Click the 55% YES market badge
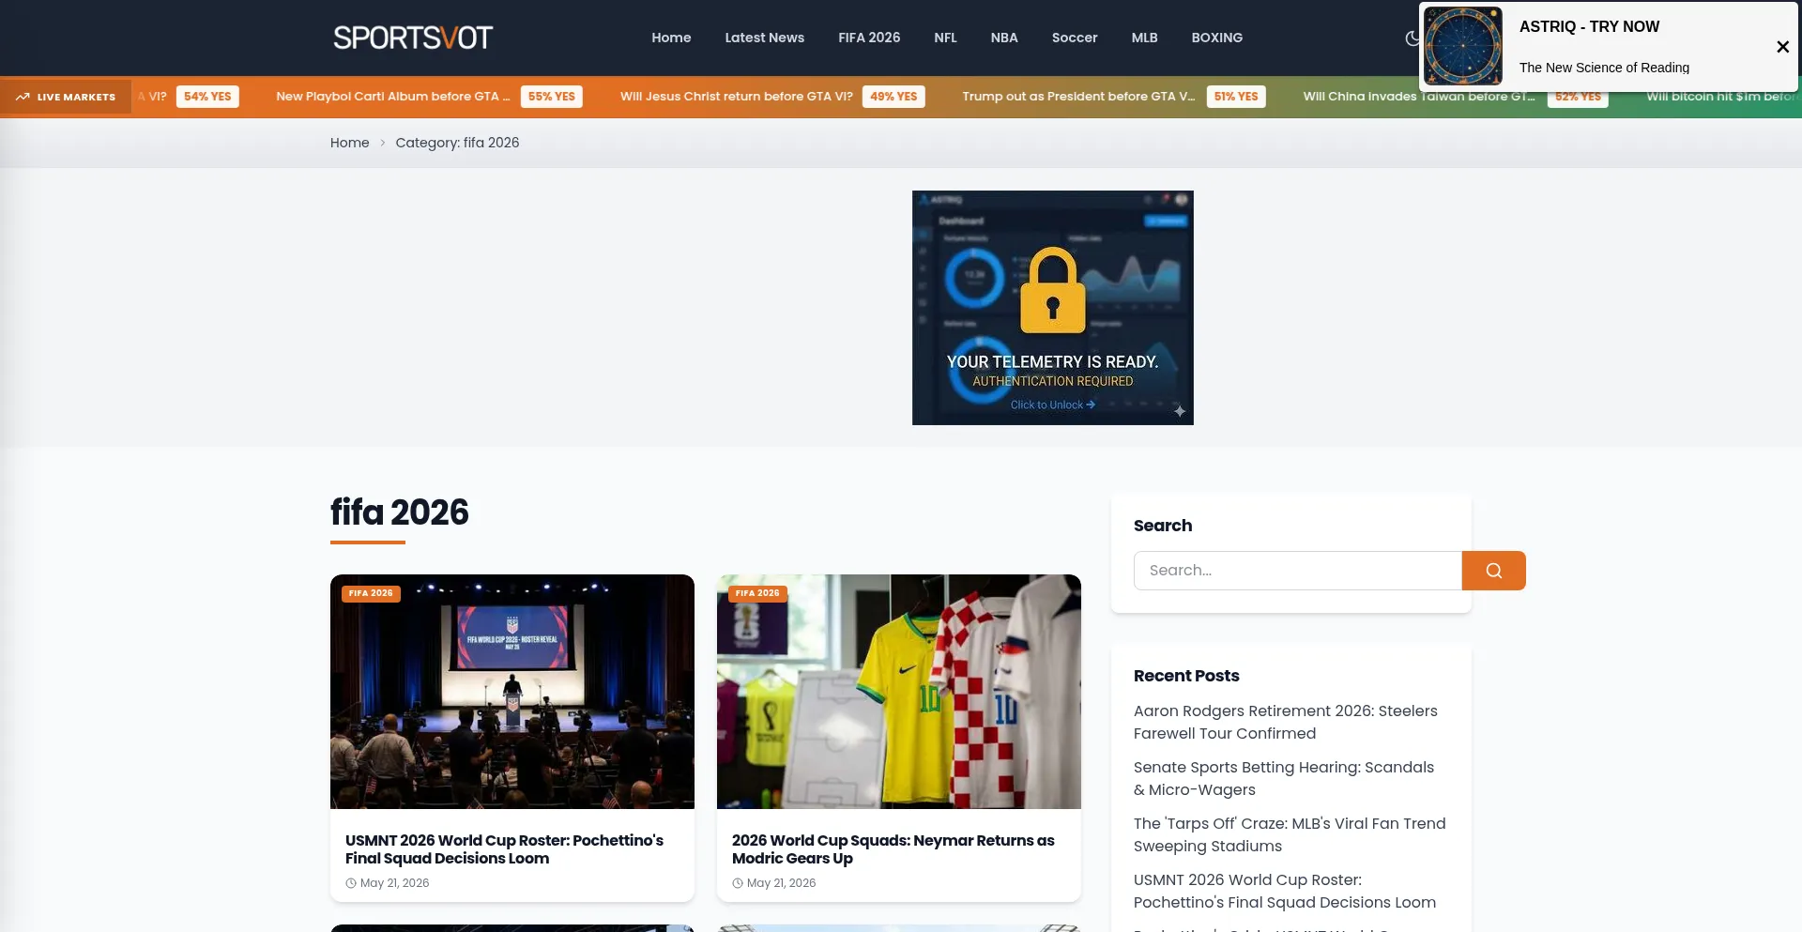Viewport: 1802px width, 932px height. (552, 97)
